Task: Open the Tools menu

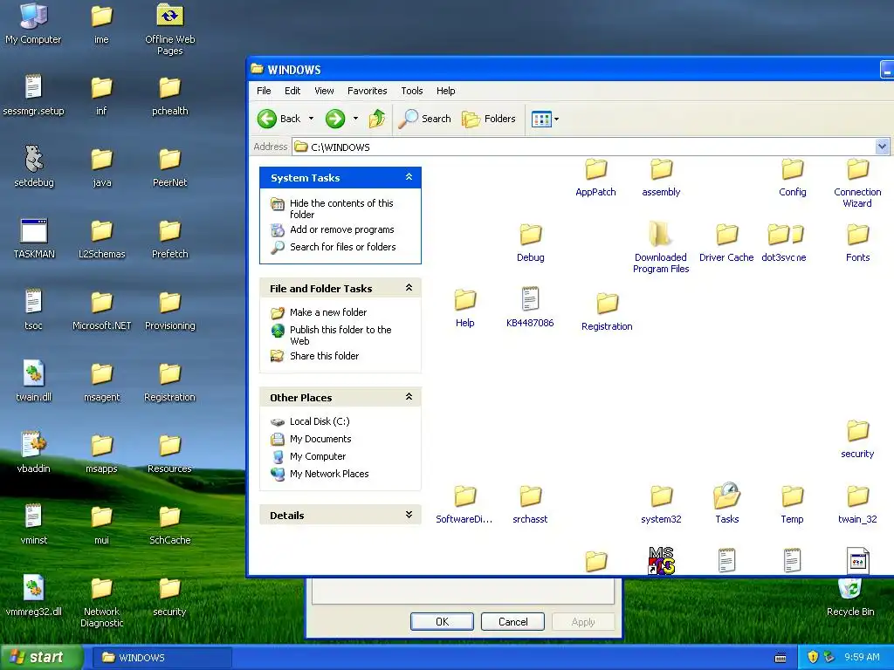Action: coord(412,91)
